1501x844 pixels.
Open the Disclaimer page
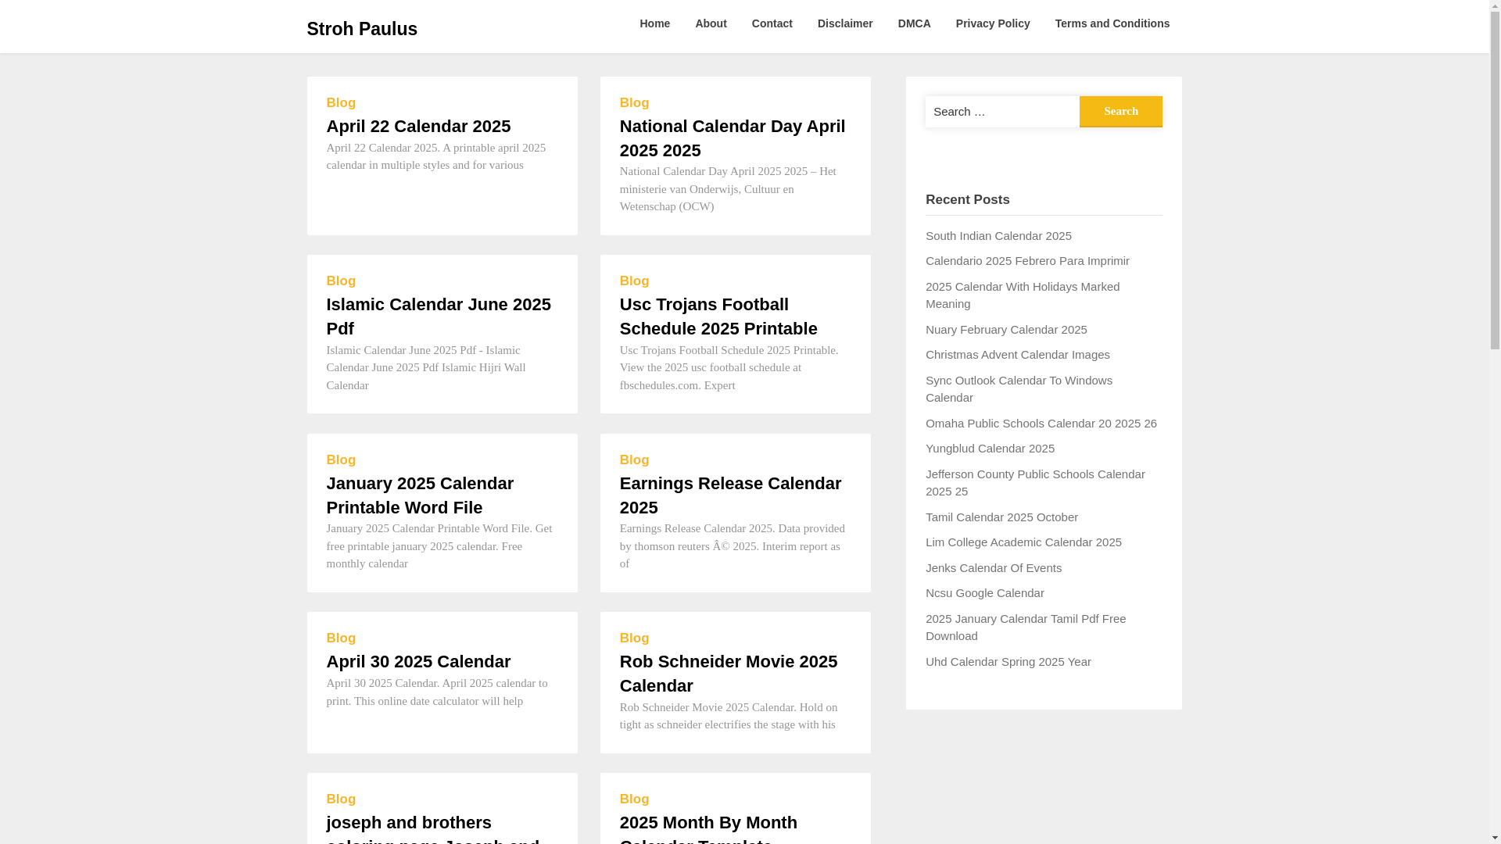[x=844, y=23]
